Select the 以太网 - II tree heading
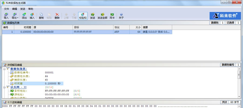Image resolution: width=243 pixels, height=108 pixels. point(18,87)
